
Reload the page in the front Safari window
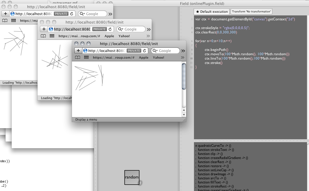click(x=144, y=51)
